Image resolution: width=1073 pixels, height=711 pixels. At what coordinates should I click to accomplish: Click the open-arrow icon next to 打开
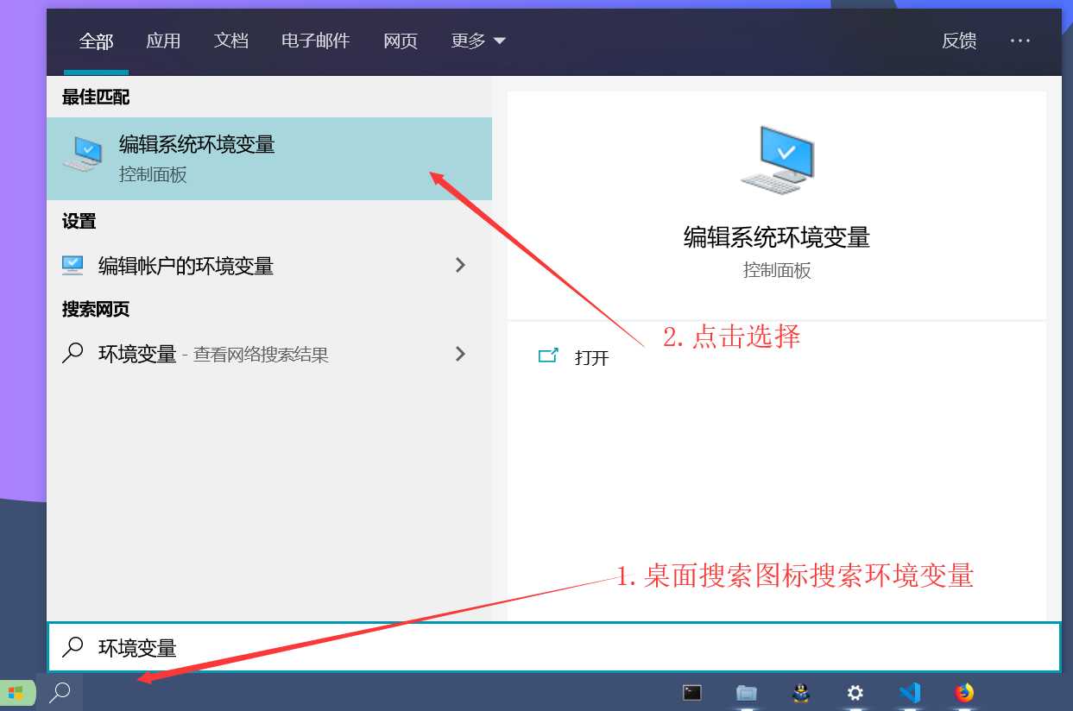pyautogui.click(x=548, y=355)
